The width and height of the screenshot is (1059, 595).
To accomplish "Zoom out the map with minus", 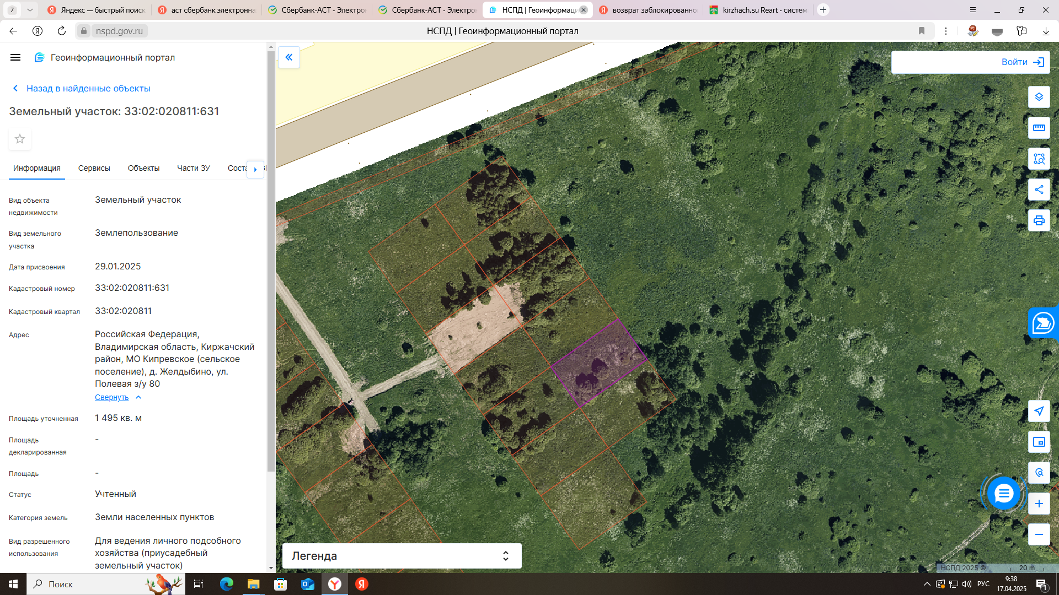I will [x=1039, y=534].
